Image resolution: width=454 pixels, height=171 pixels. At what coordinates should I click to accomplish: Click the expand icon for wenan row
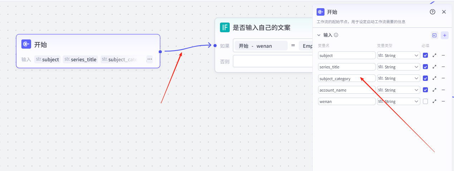[434, 102]
